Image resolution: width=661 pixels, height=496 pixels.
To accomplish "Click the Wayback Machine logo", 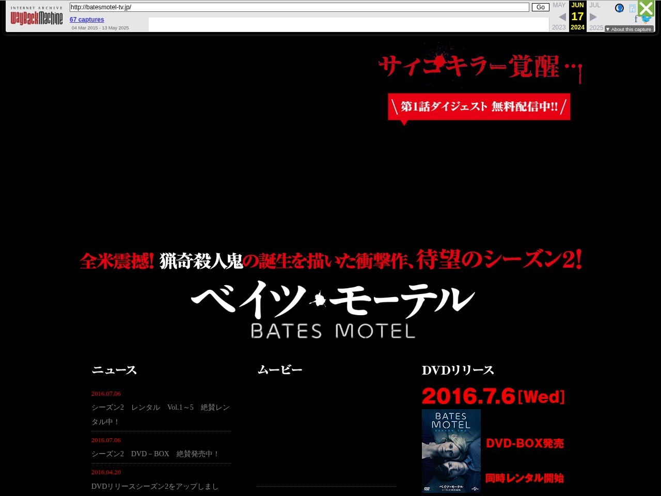I will 37,17.
